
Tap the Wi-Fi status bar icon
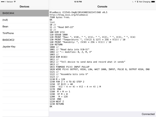pos(15,2)
